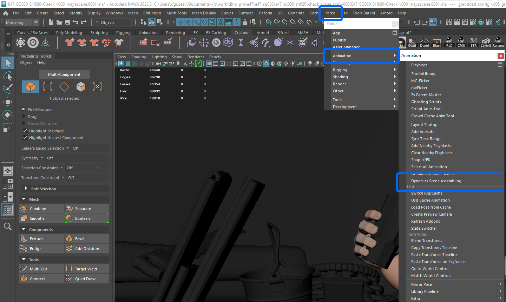
Task: Select UV mode in Modeling Toolkit
Action: (98, 86)
